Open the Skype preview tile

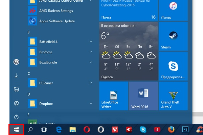tap(173, 66)
